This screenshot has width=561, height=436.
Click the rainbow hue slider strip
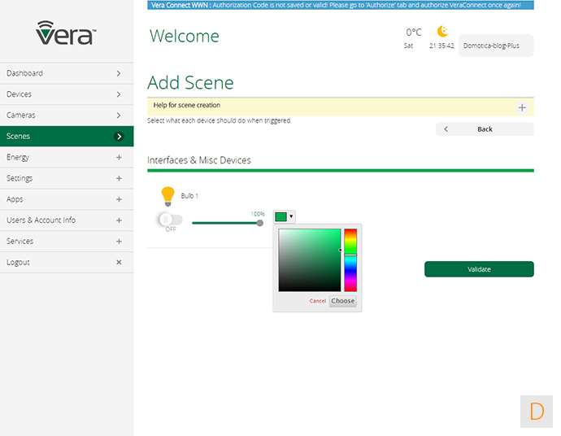pyautogui.click(x=350, y=260)
